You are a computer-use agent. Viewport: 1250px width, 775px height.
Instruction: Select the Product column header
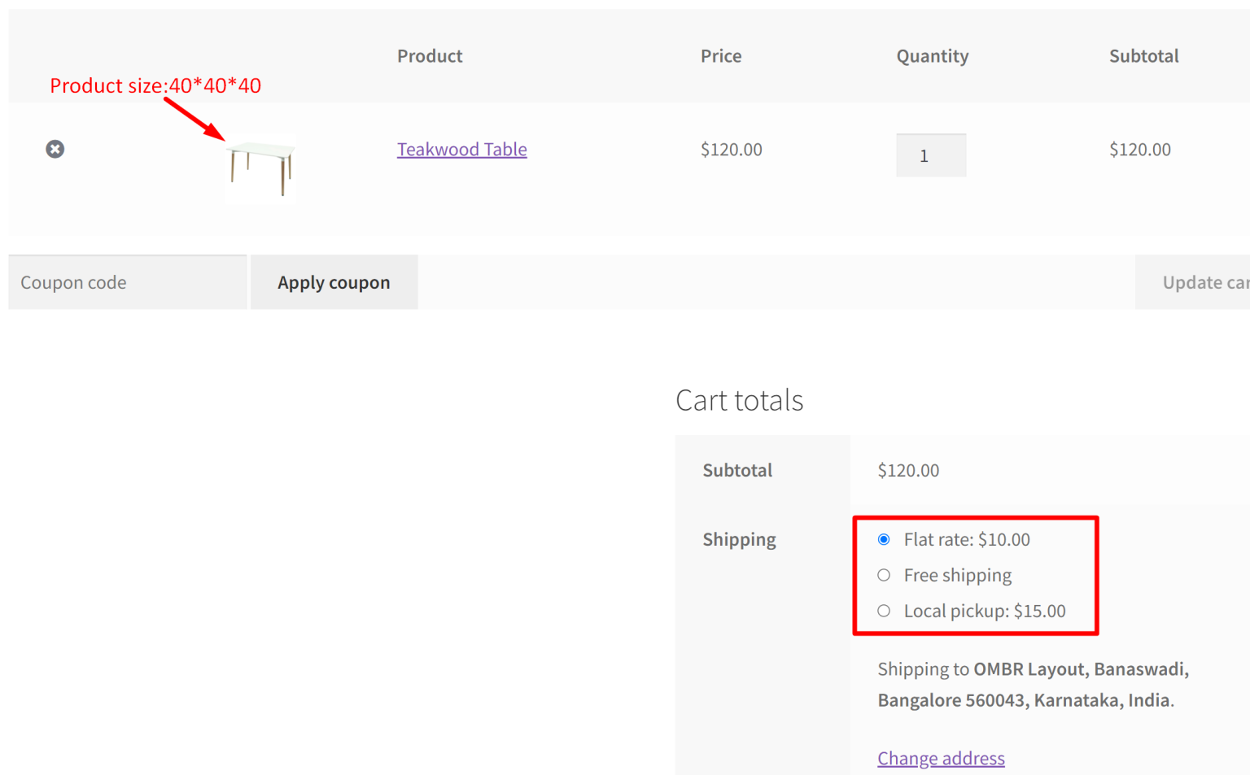pyautogui.click(x=430, y=55)
